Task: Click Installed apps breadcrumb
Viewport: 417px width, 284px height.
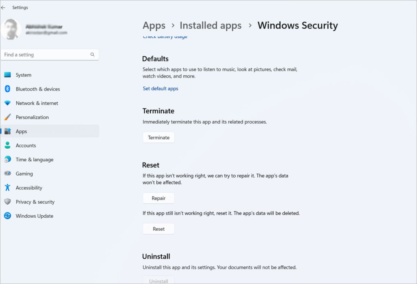Action: [x=211, y=26]
